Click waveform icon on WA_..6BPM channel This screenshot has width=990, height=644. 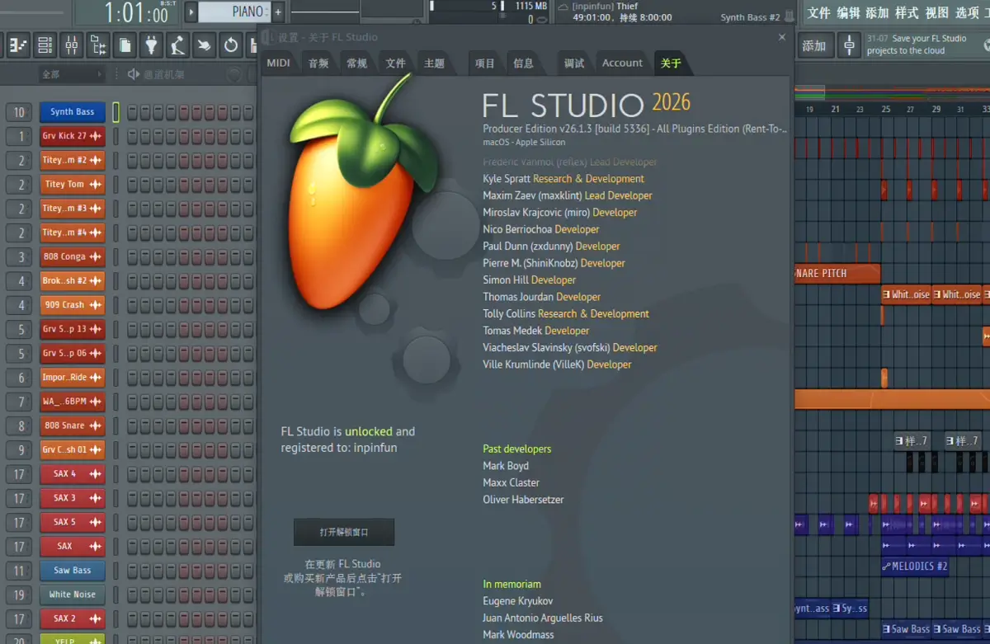[97, 402]
